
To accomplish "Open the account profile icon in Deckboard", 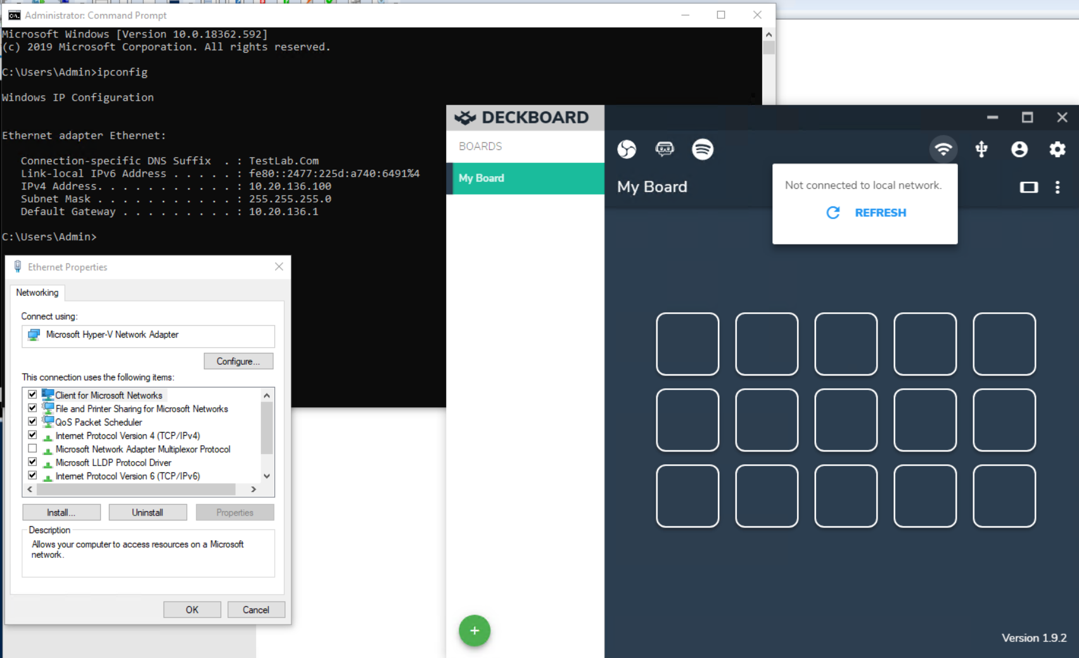I will (x=1019, y=149).
